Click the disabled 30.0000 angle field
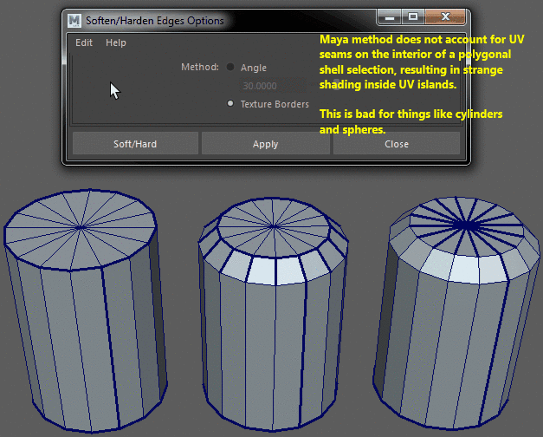 273,86
